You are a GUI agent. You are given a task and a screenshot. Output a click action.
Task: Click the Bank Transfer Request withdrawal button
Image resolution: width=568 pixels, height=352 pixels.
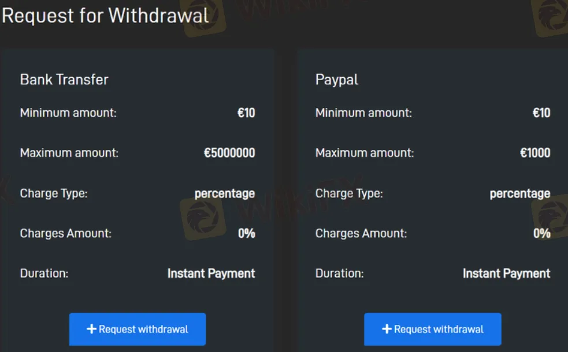(x=138, y=329)
